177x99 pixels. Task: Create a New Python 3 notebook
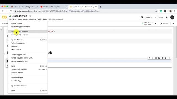pyautogui.click(x=28, y=32)
